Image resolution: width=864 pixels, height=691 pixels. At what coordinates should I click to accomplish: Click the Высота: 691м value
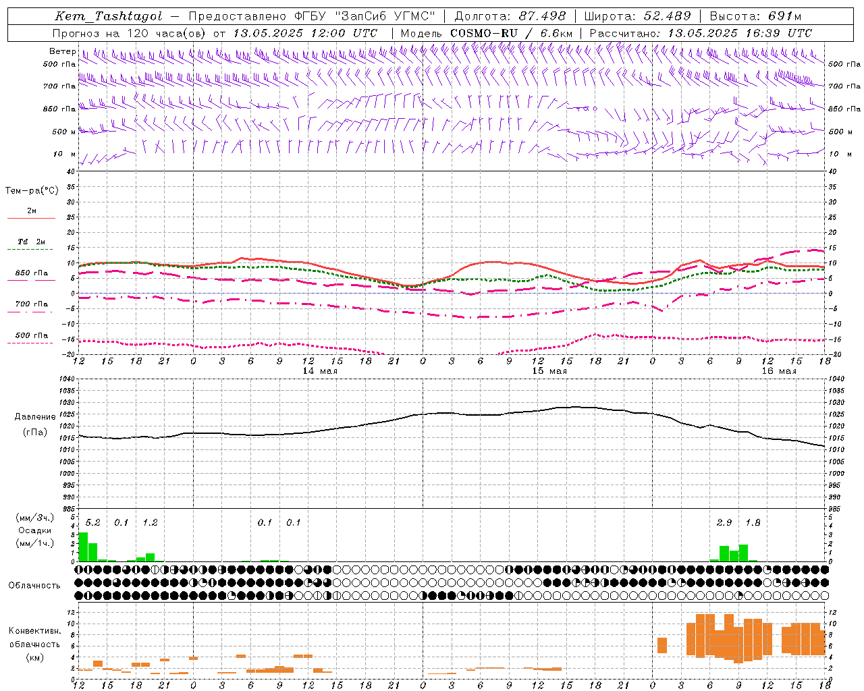(755, 16)
